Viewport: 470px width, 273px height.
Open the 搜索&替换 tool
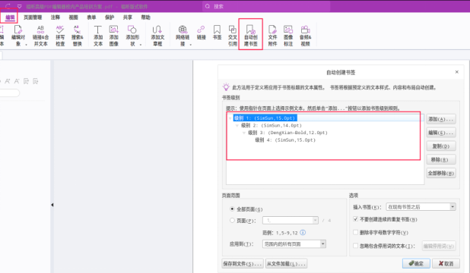coord(77,36)
